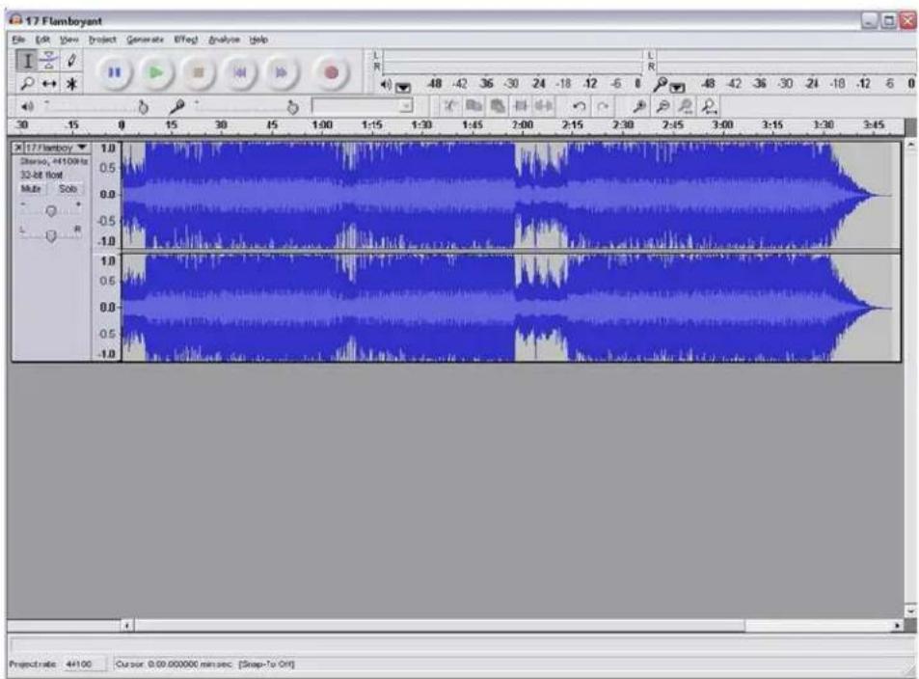Click the Paste icon in edit toolbar
The height and width of the screenshot is (679, 919).
point(497,106)
